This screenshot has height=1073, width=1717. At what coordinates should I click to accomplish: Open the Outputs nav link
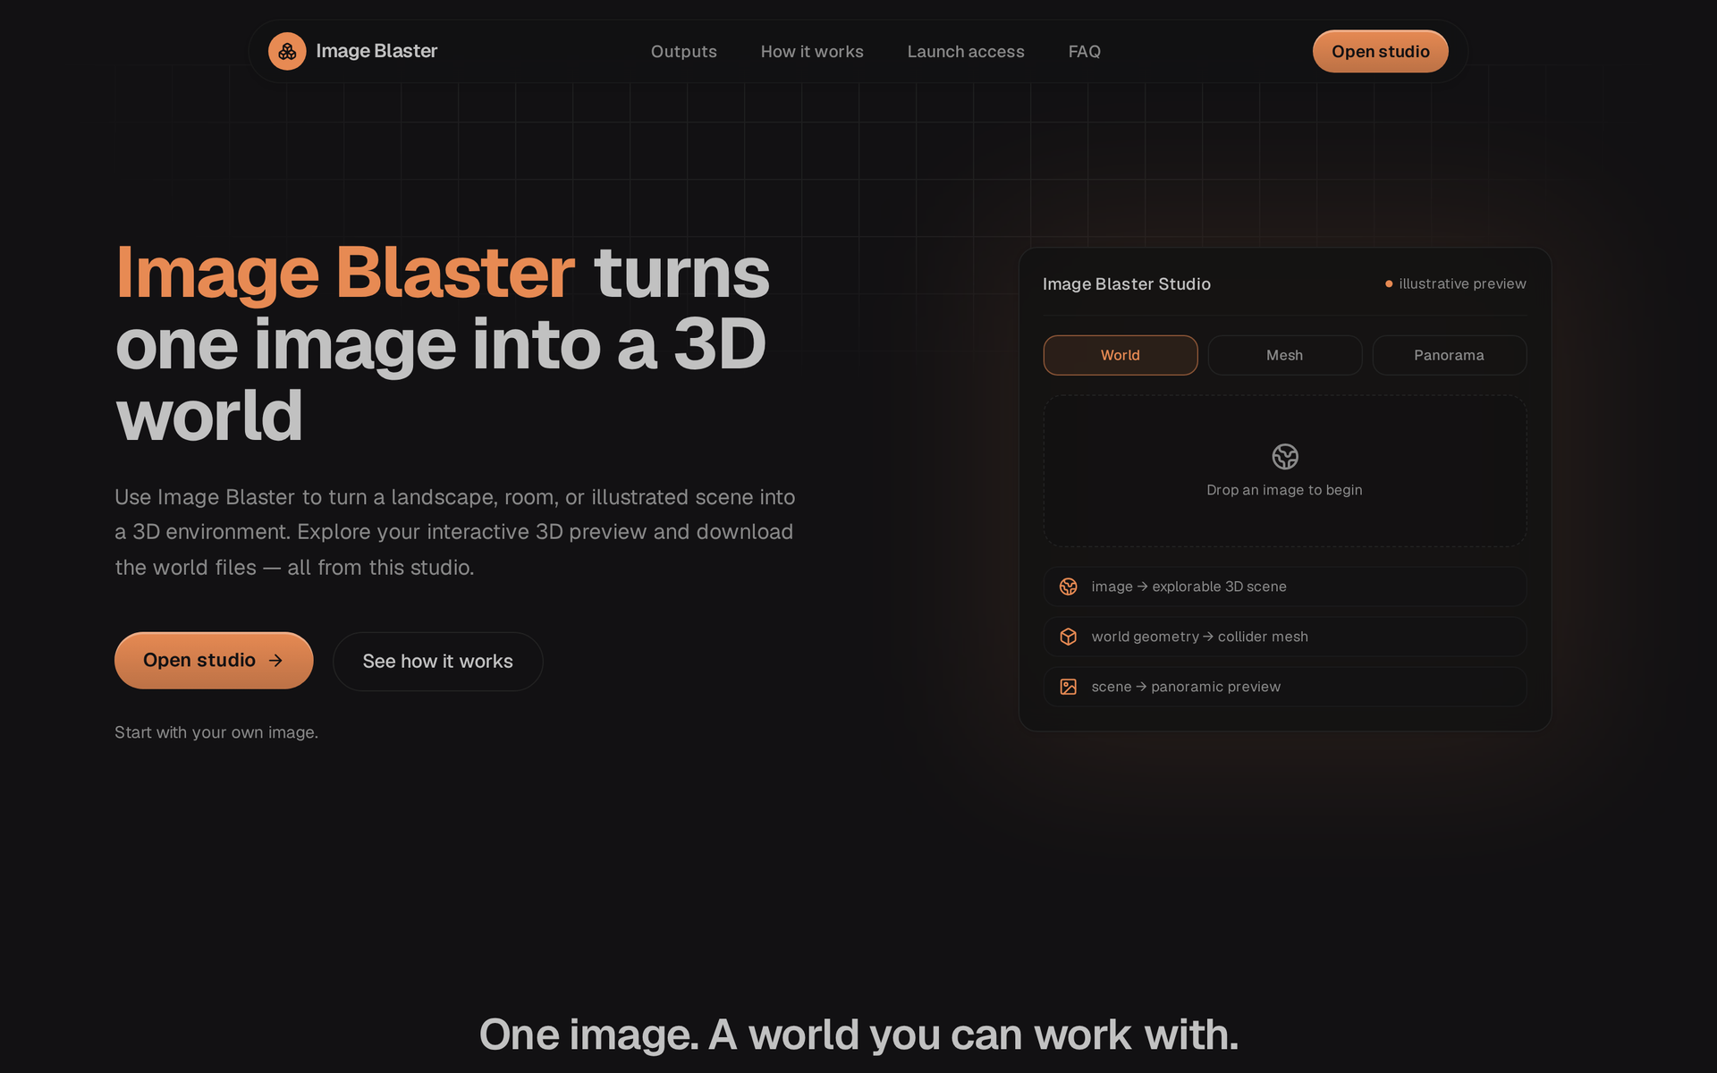[684, 52]
